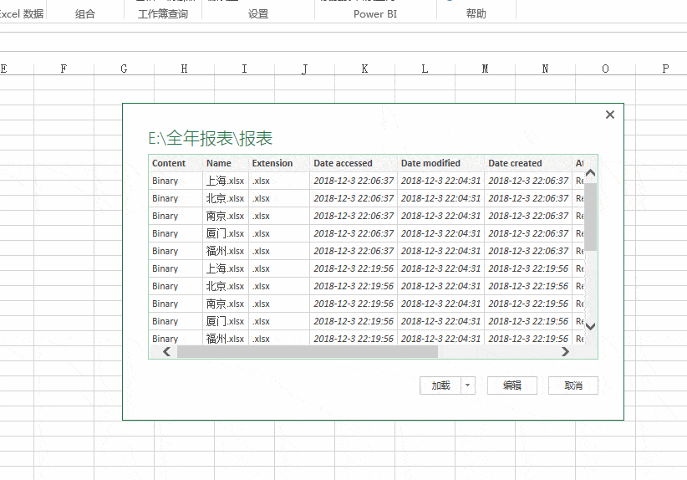The height and width of the screenshot is (480, 687).
Task: Click the left horizontal scroll arrow
Action: point(167,351)
